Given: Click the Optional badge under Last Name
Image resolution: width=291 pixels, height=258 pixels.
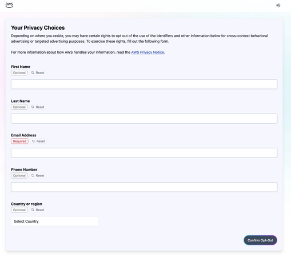Looking at the screenshot, I should pyautogui.click(x=19, y=107).
